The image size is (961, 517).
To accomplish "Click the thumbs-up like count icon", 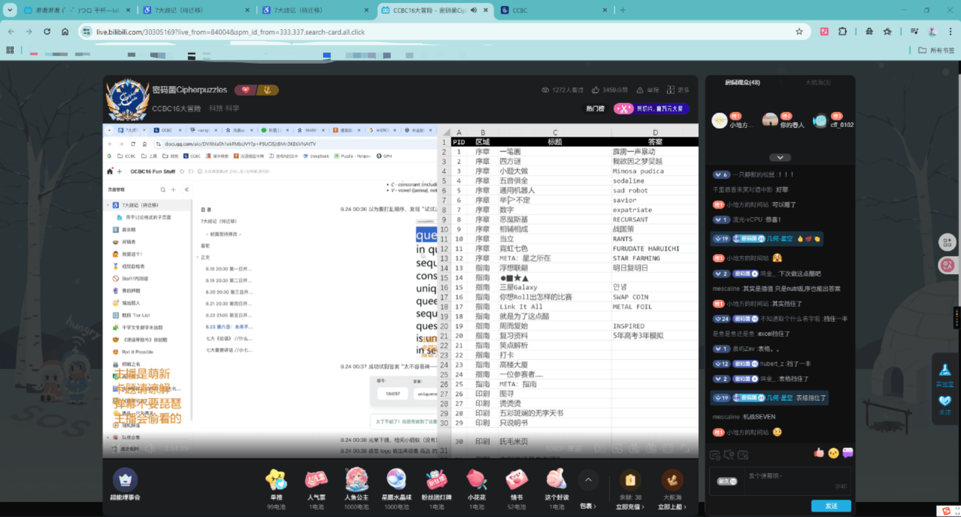I will 596,90.
